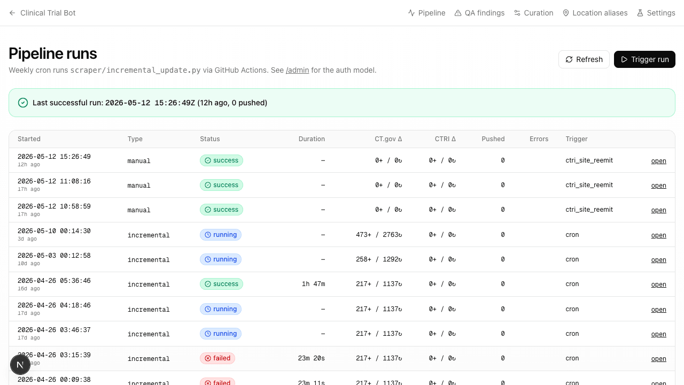Open the 2026-05-12 10:58:59 run
Screen dimensions: 684x385
pyautogui.click(x=658, y=210)
